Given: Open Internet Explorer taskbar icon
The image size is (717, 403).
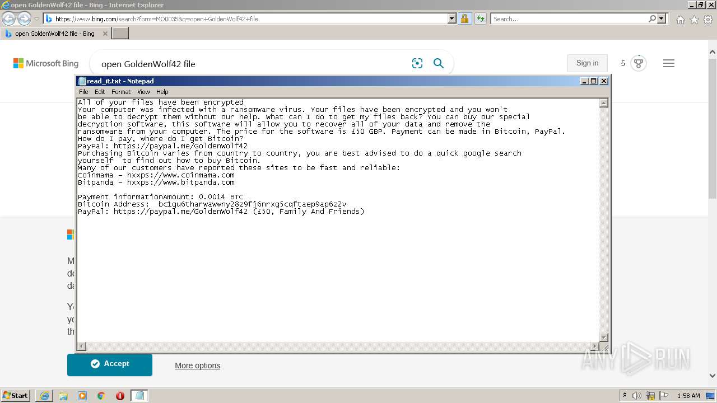Looking at the screenshot, I should click(44, 396).
